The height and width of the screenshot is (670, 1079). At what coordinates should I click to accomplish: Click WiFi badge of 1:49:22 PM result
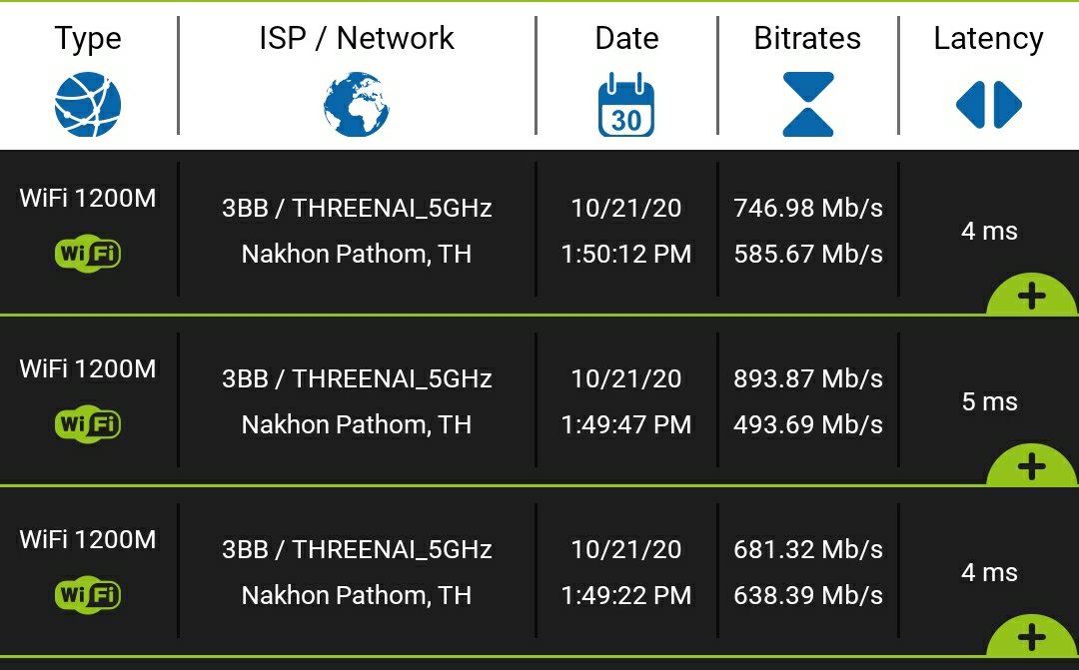point(88,595)
